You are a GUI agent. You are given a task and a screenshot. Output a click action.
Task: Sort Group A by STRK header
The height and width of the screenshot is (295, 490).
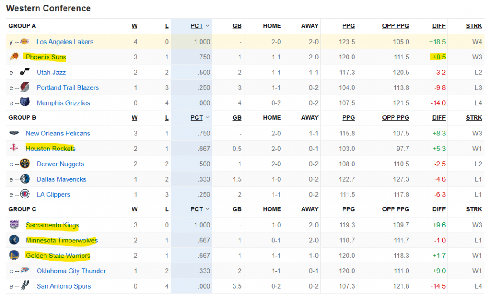pos(474,26)
